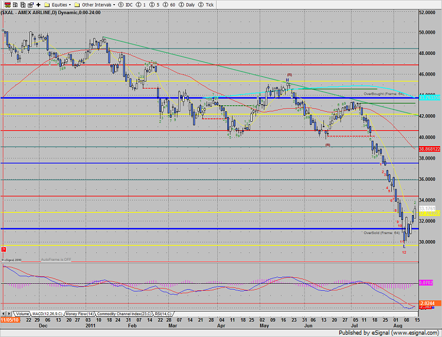Click the 33.1761 last price label
Viewport: 442px width, 337px height.
point(427,209)
